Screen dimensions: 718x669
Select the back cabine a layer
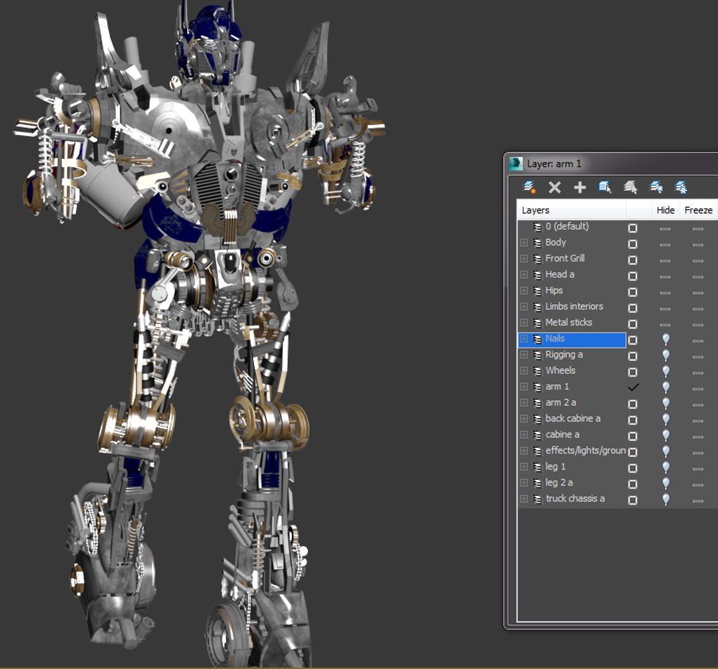tap(572, 419)
